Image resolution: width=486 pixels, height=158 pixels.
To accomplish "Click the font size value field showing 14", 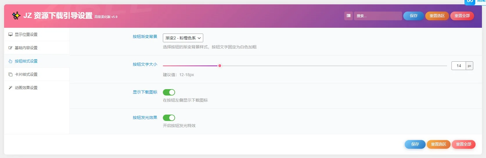I will (x=459, y=66).
